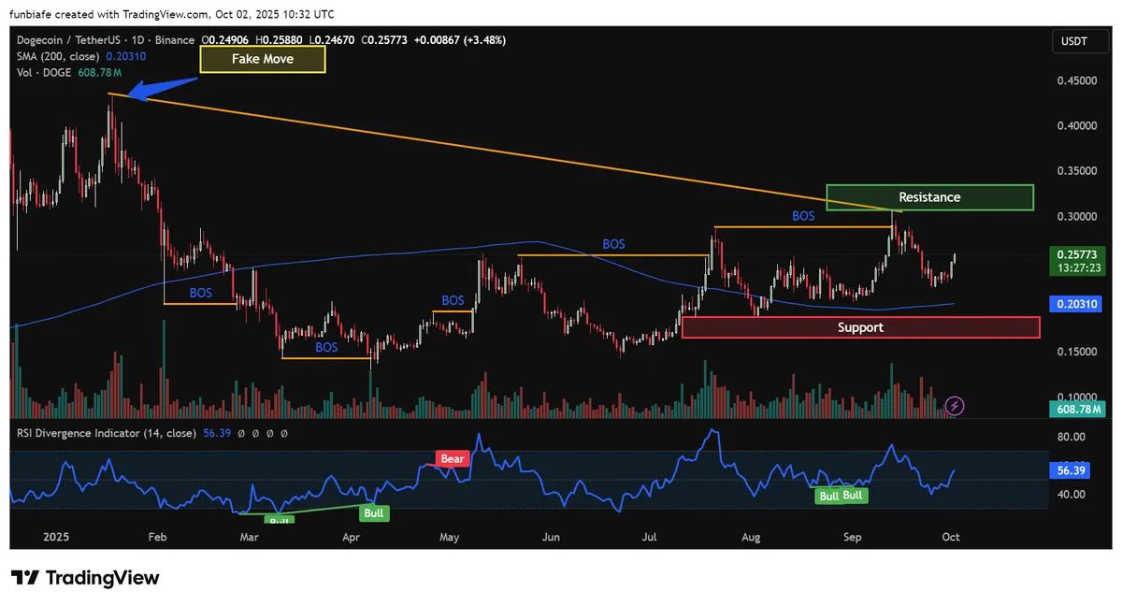The height and width of the screenshot is (606, 1122).
Task: Click the Oct label on time axis
Action: [951, 538]
